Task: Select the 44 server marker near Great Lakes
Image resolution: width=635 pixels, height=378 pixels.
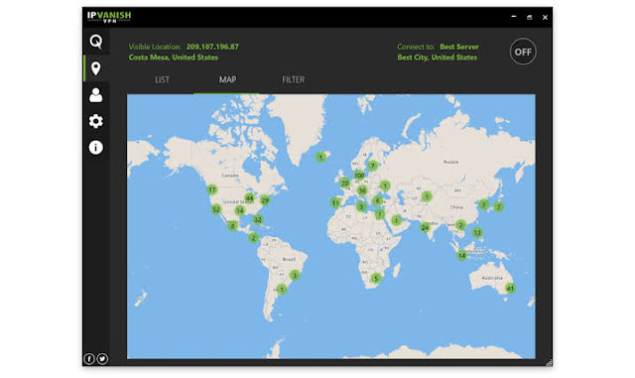Action: (x=250, y=198)
